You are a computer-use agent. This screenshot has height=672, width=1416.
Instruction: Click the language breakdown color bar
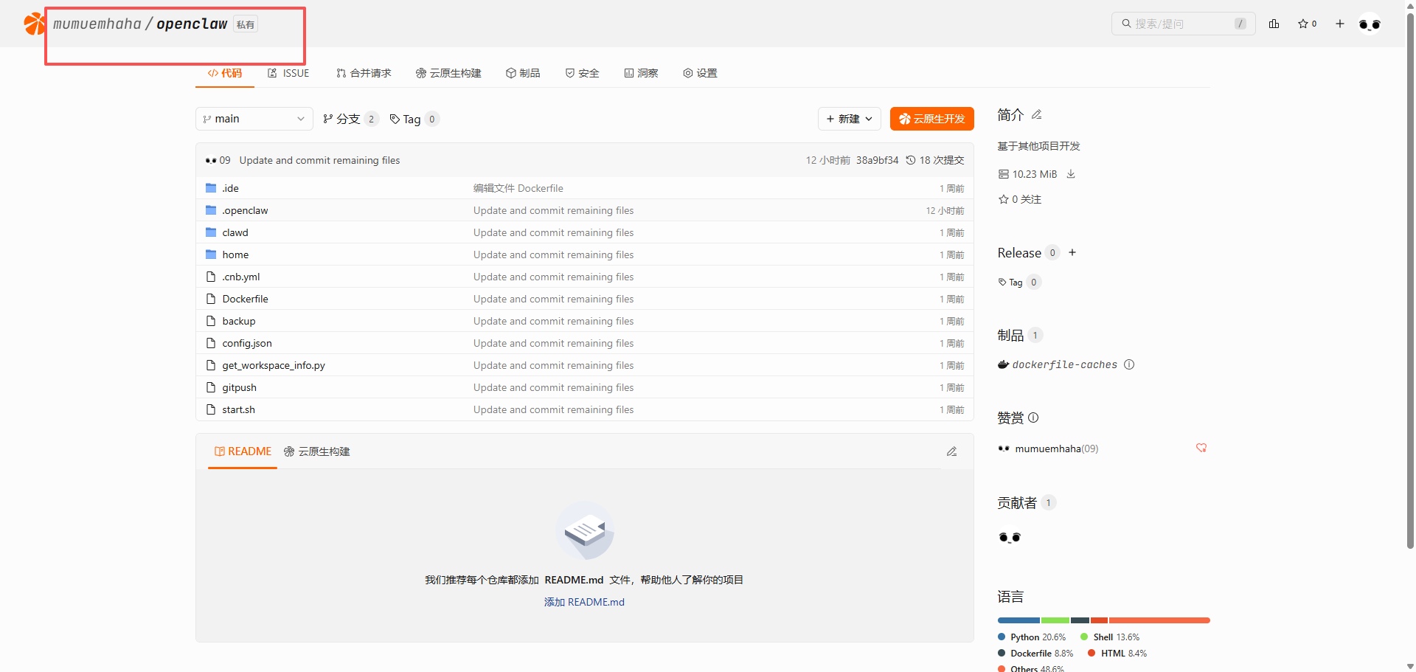coord(1103,620)
